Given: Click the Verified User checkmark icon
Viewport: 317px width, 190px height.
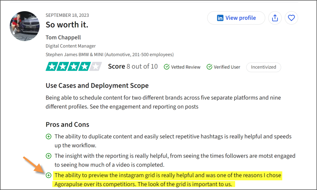Looking at the screenshot, I should tap(209, 67).
